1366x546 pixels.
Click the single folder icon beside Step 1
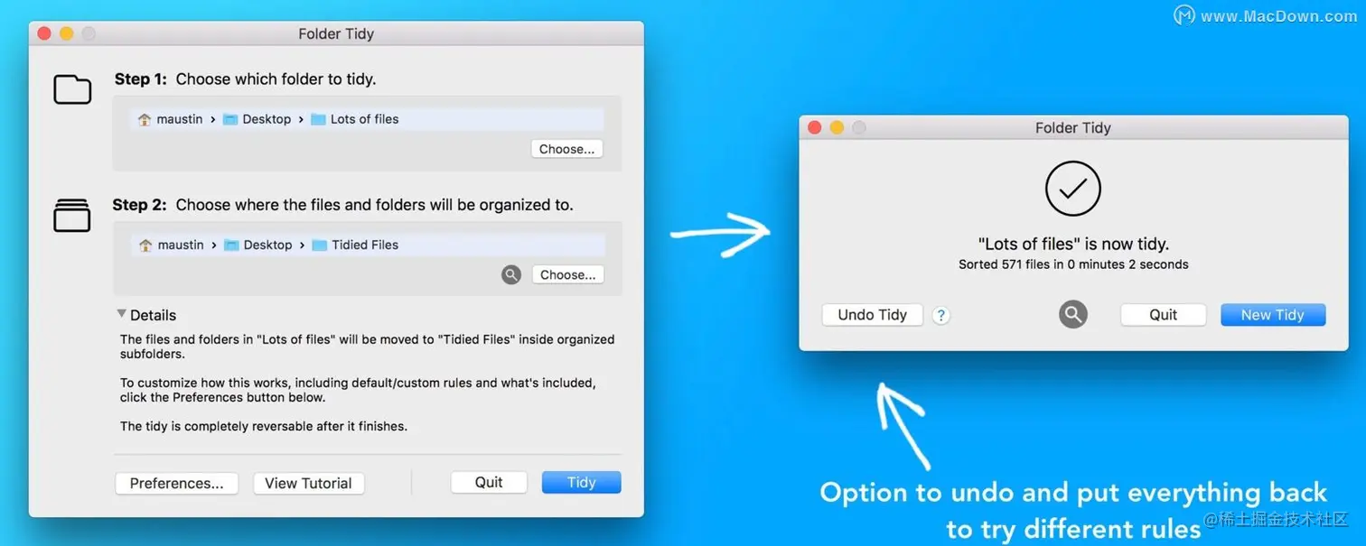click(x=72, y=89)
